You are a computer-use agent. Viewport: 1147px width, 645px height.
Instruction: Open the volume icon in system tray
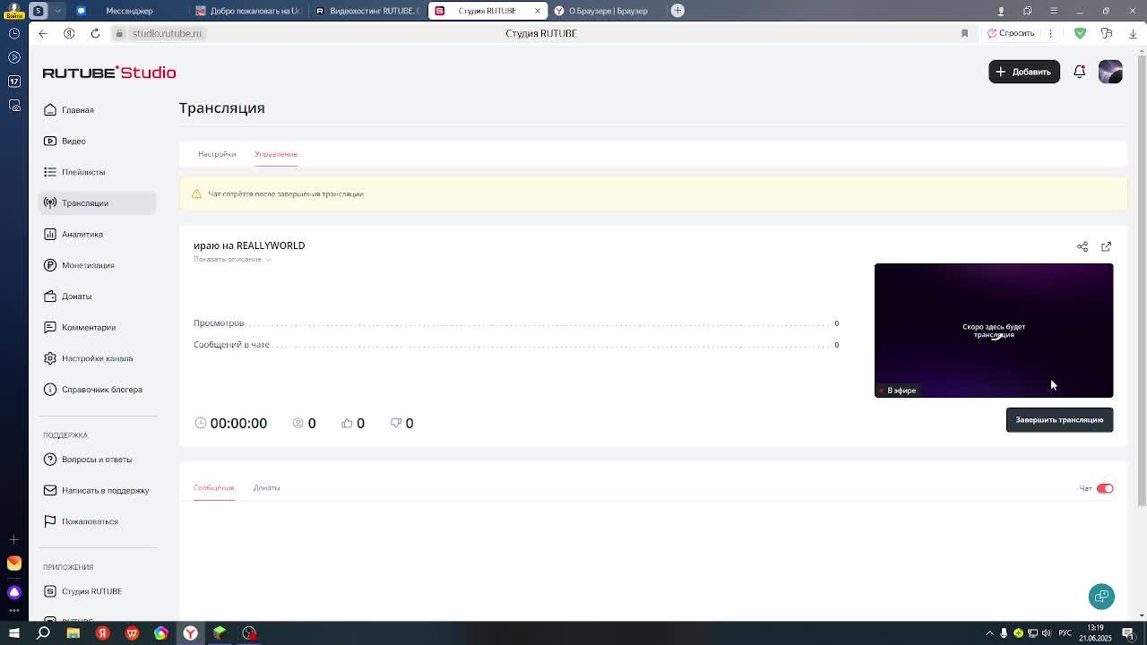1047,633
